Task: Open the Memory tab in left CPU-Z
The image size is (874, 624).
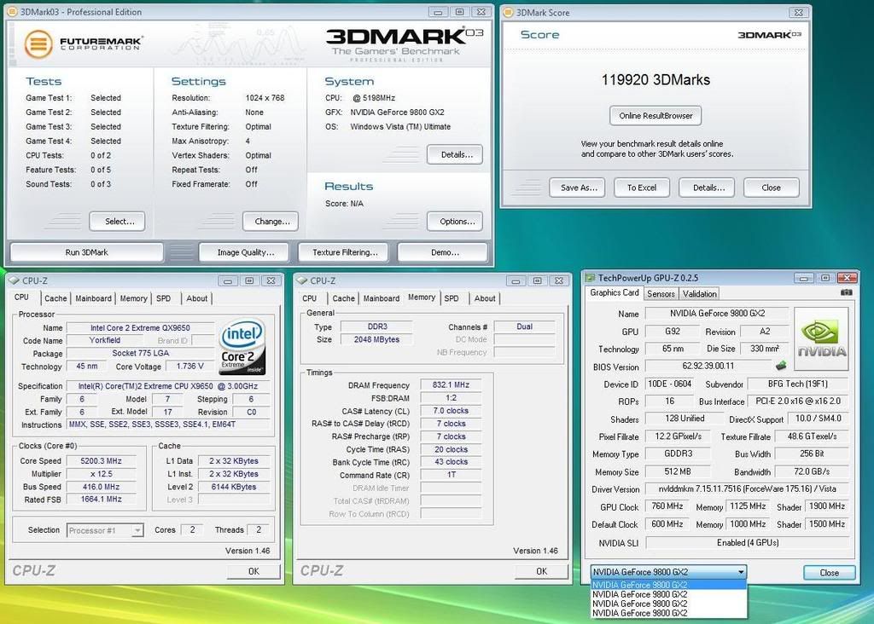Action: (x=134, y=298)
